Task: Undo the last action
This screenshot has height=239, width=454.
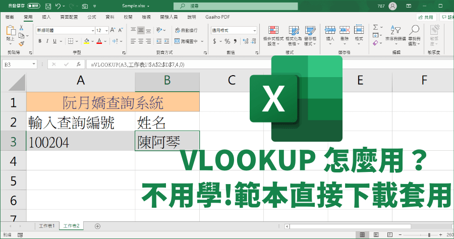Action: pos(58,6)
